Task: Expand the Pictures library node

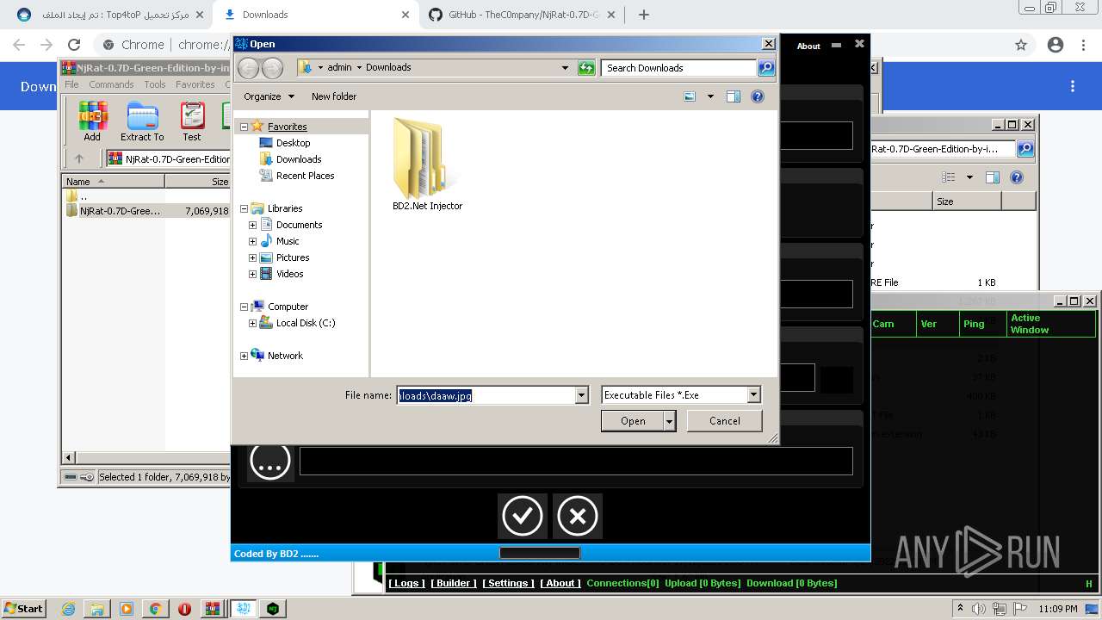Action: click(x=252, y=257)
